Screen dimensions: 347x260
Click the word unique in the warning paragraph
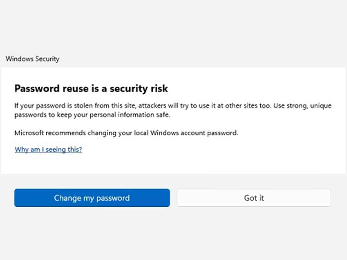[322, 106]
